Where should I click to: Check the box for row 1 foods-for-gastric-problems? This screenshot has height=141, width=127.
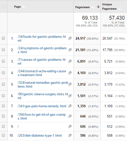pyautogui.click(x=3, y=38)
